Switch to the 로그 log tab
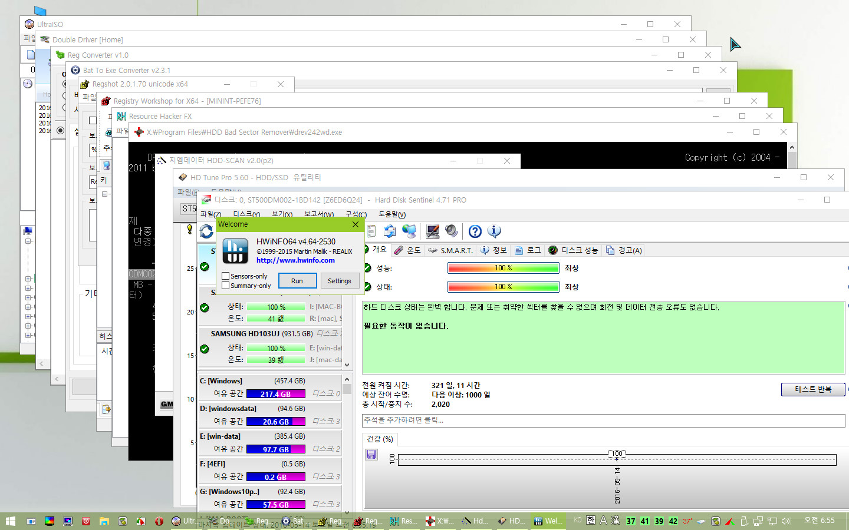Viewport: 849px width, 530px height. [528, 250]
